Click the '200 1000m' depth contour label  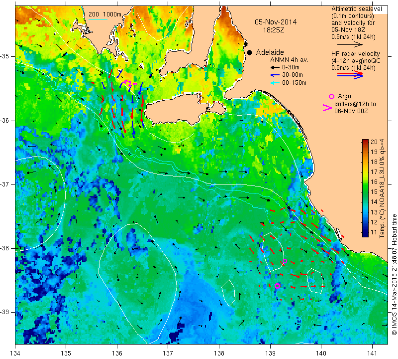(105, 14)
